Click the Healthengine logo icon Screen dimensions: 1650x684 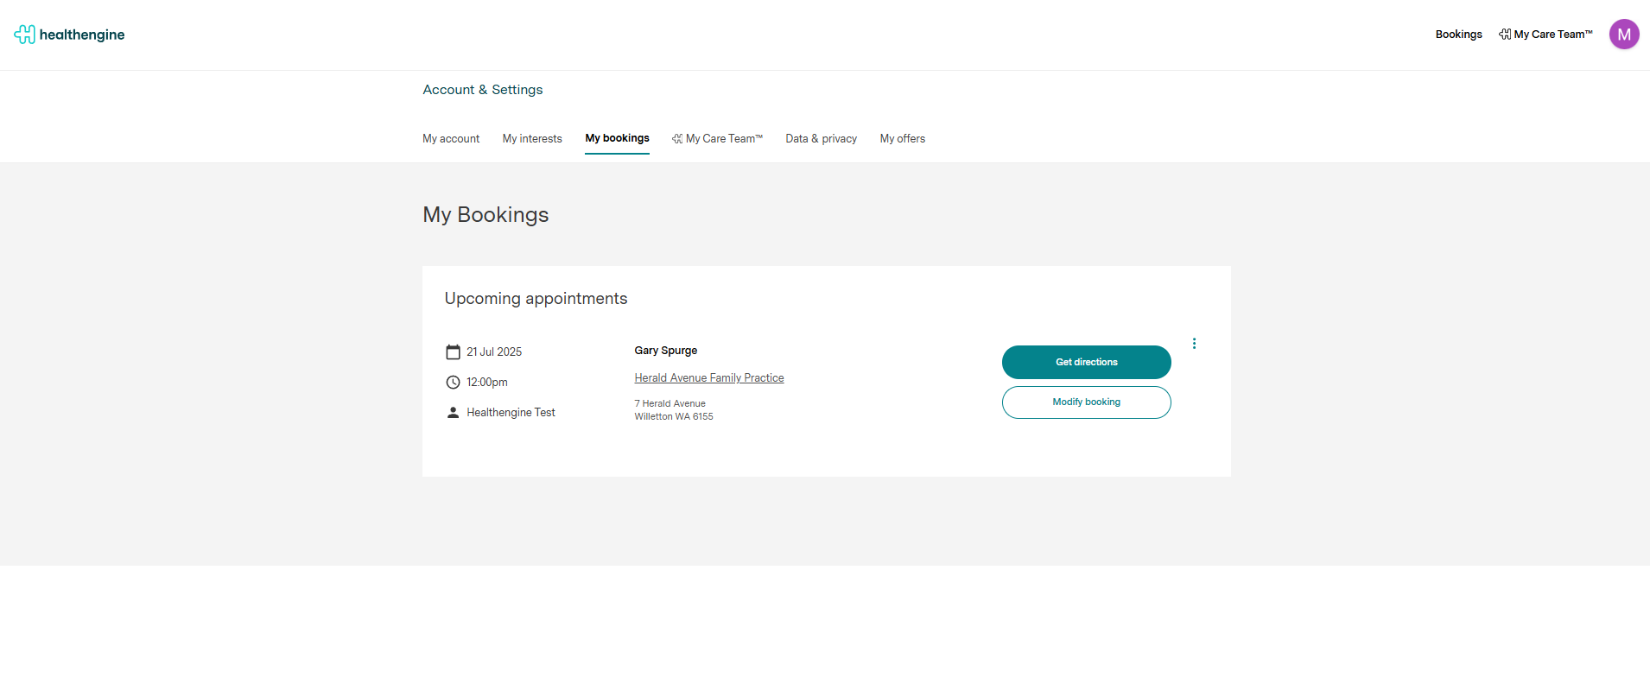pyautogui.click(x=24, y=35)
